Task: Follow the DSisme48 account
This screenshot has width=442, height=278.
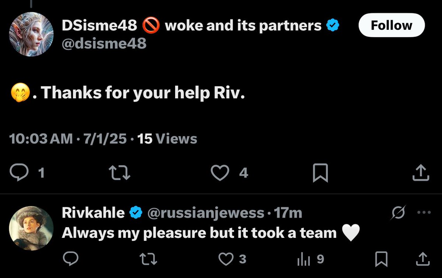Action: (x=391, y=25)
